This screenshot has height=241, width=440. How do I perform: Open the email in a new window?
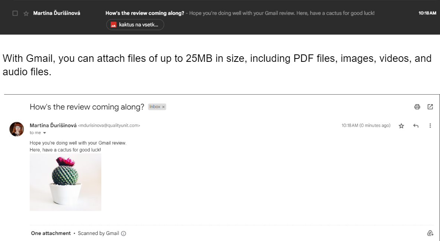coord(430,107)
